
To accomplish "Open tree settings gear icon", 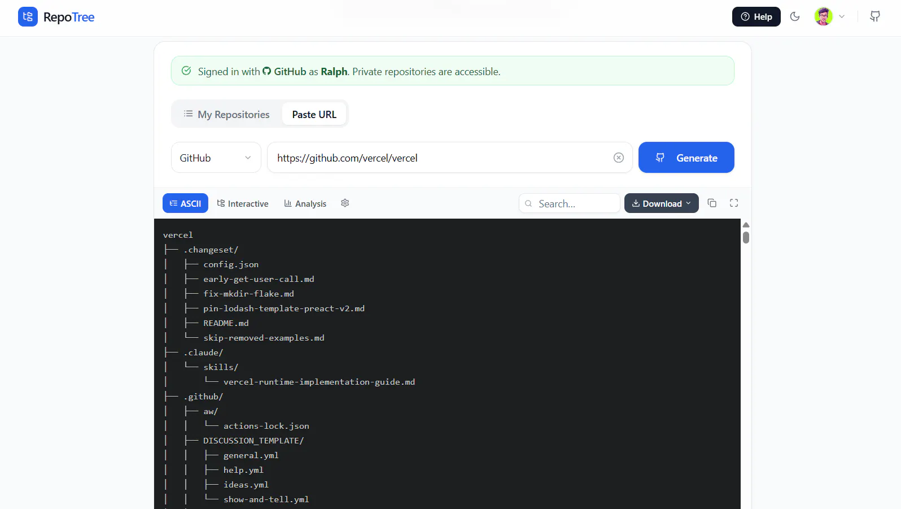I will point(345,203).
